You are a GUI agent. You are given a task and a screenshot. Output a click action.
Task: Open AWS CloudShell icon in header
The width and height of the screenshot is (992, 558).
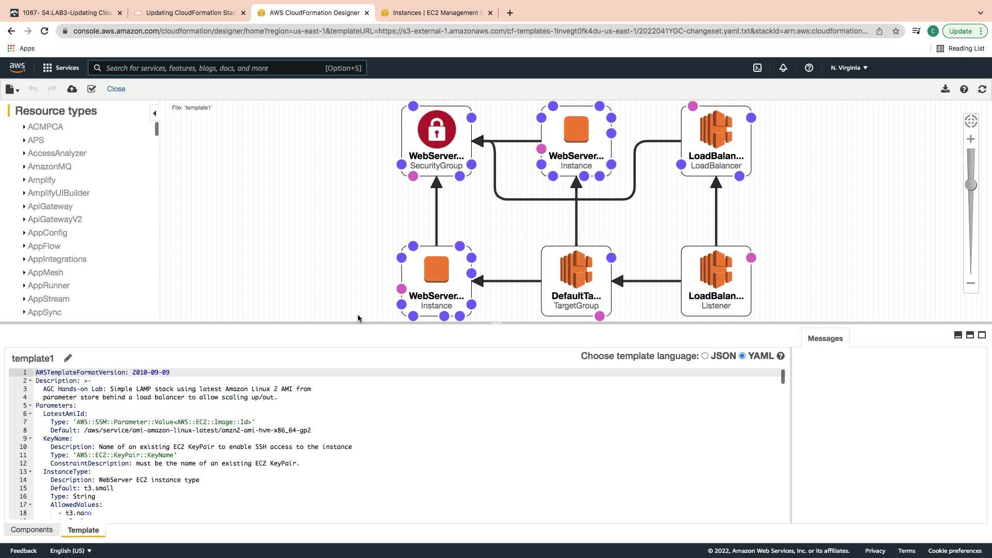(757, 68)
